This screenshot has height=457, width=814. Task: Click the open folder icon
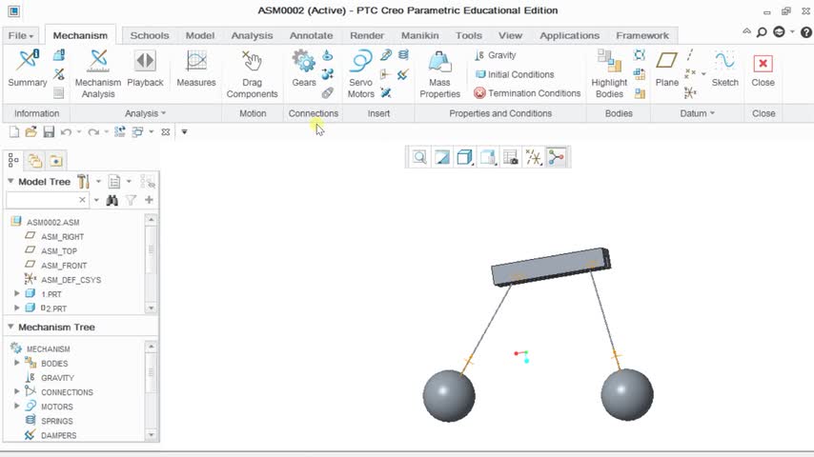coord(31,131)
